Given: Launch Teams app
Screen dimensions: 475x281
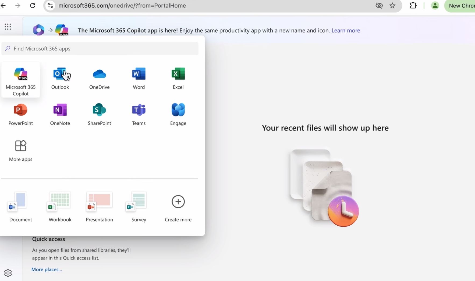Looking at the screenshot, I should [139, 115].
